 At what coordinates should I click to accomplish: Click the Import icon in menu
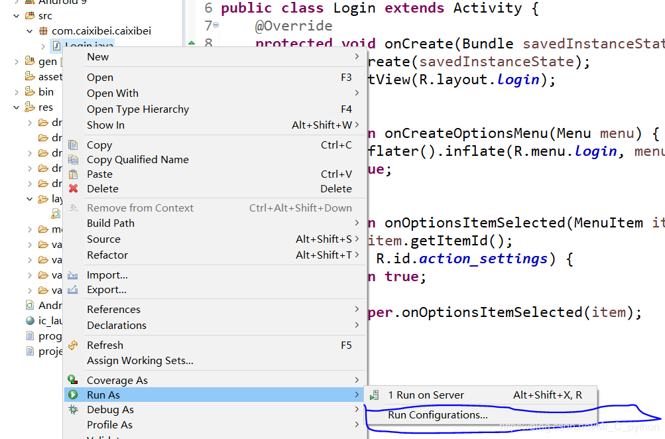74,275
